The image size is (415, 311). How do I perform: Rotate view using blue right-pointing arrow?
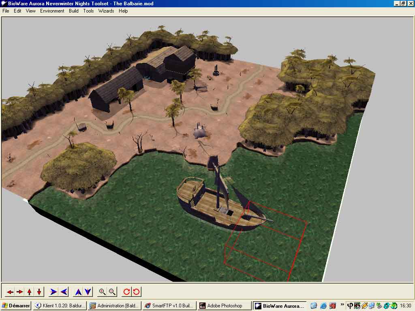53,292
